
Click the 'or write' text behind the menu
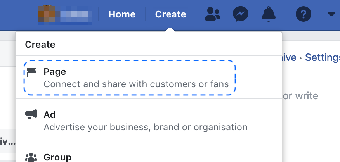(300, 96)
